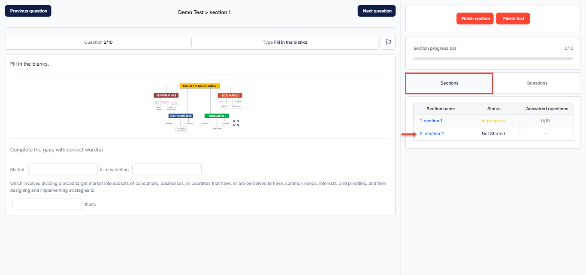Viewport: 586px width, 275px height.
Task: Click the Section name column header
Action: click(440, 109)
